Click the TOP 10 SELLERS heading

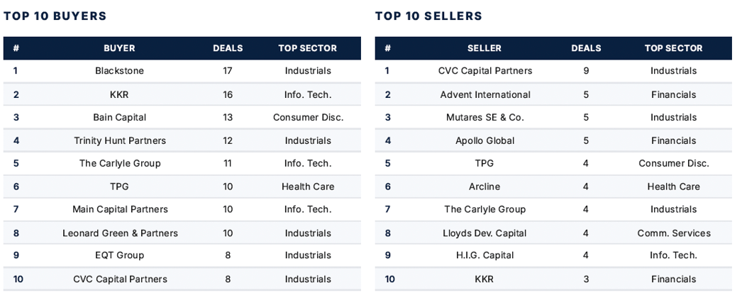pyautogui.click(x=428, y=16)
